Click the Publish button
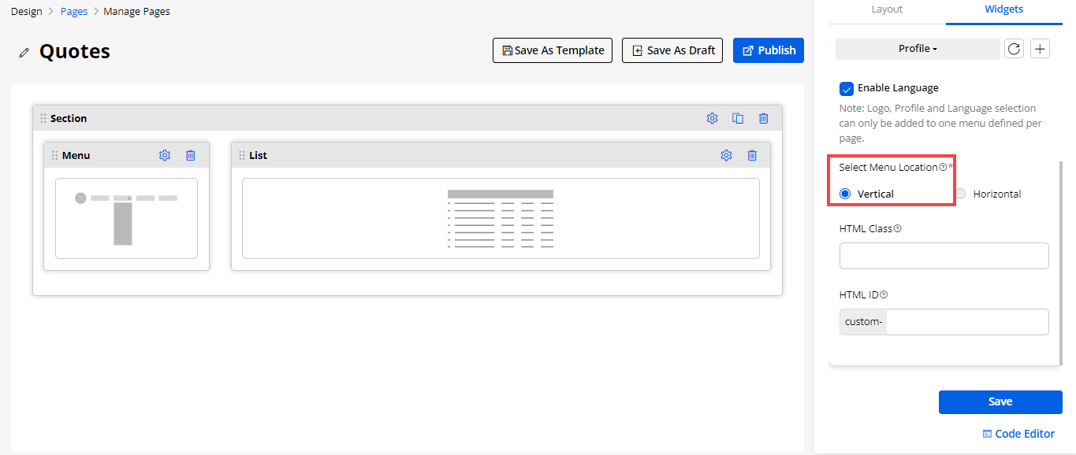 768,50
